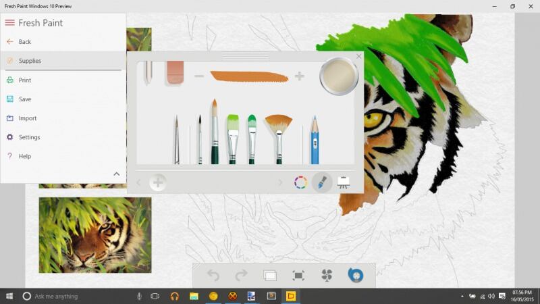540x304 pixels.
Task: Select the tall round orange-tipped brush
Action: pos(214,134)
